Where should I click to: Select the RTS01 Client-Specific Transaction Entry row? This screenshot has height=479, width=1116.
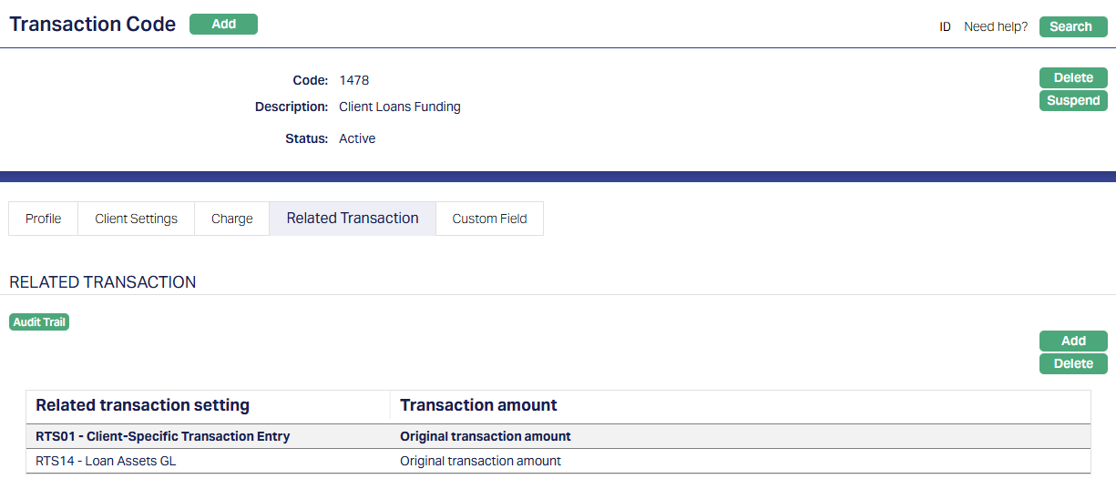click(163, 436)
